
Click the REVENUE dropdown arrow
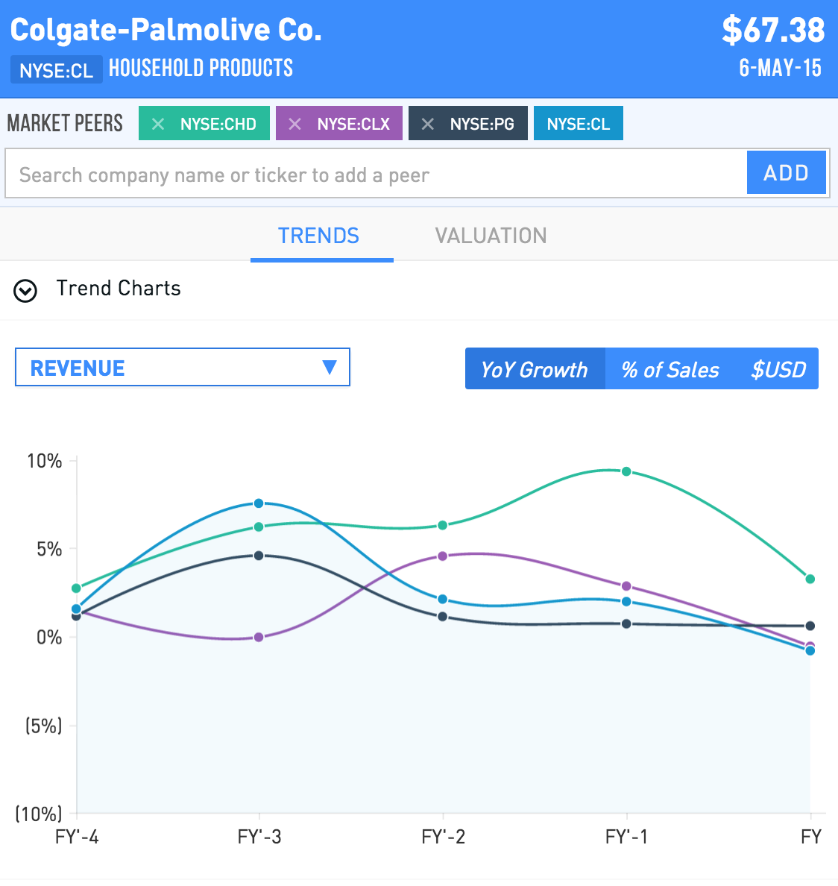click(330, 367)
